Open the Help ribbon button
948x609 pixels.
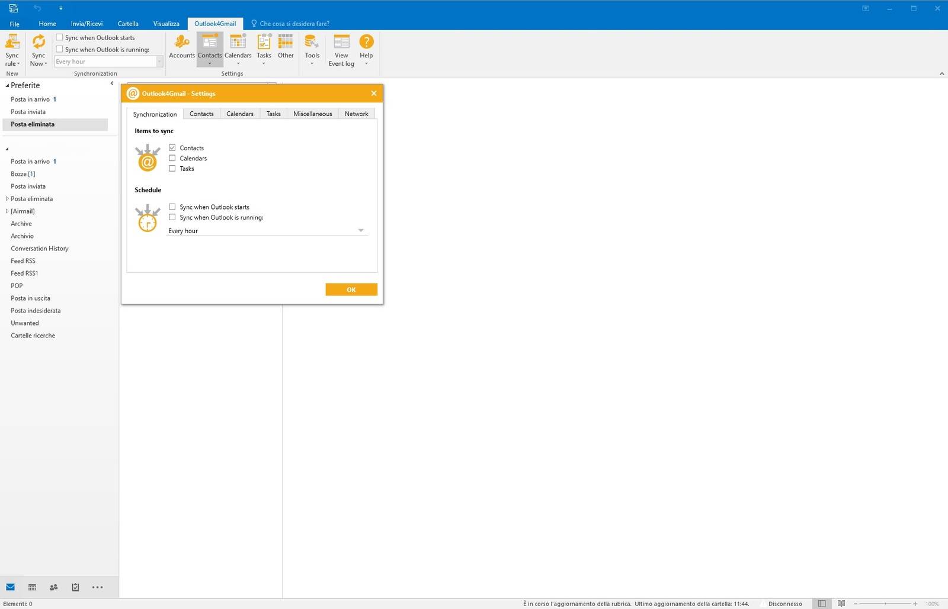(366, 50)
